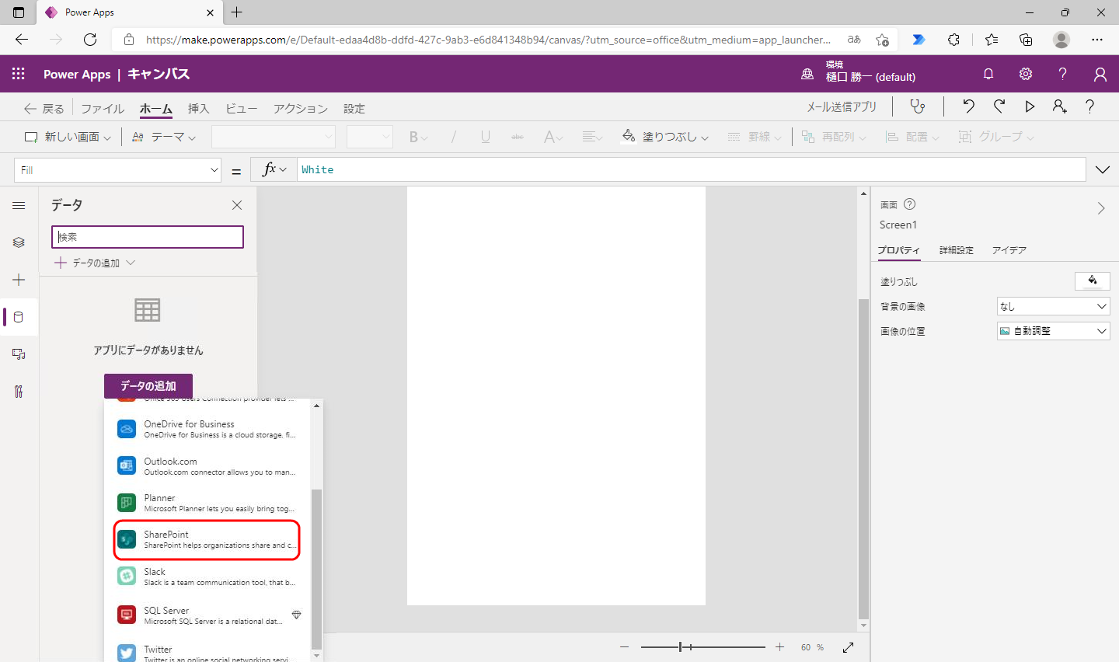Open browser favorites star list
The height and width of the screenshot is (662, 1119).
pos(992,40)
